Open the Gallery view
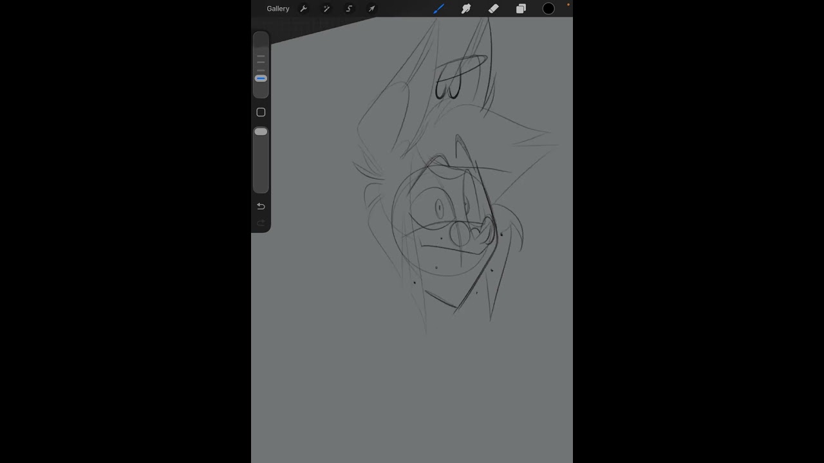This screenshot has height=463, width=824. click(278, 9)
